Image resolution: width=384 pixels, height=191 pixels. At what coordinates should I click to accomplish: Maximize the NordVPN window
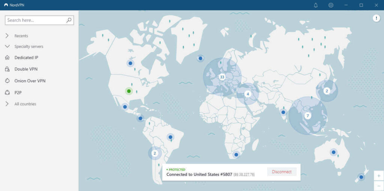361,5
